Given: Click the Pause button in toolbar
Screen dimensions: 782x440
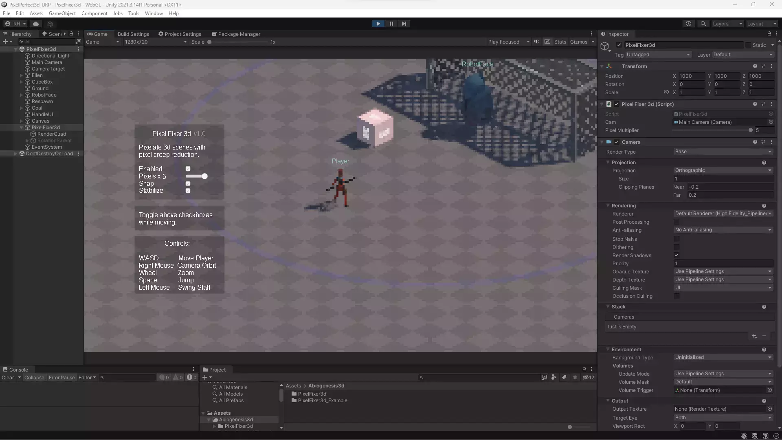Looking at the screenshot, I should click(x=391, y=24).
